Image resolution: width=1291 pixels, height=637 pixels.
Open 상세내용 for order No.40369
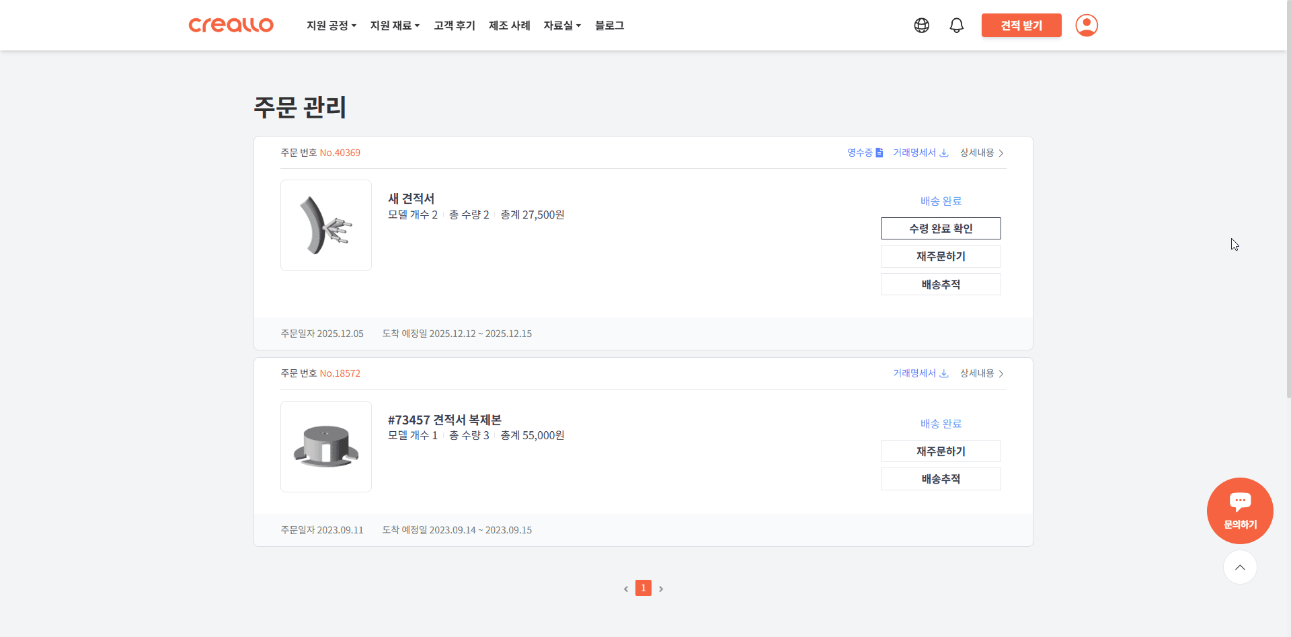pyautogui.click(x=981, y=153)
